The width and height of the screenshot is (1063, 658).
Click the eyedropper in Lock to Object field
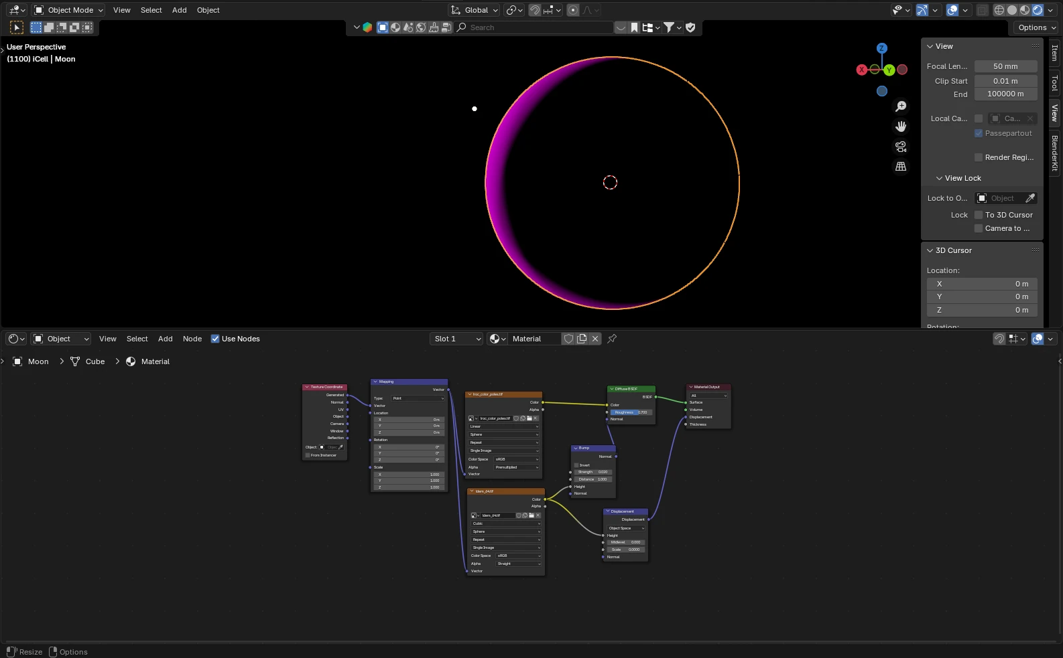1030,198
